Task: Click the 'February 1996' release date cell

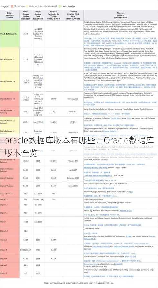Action: [38, 199]
